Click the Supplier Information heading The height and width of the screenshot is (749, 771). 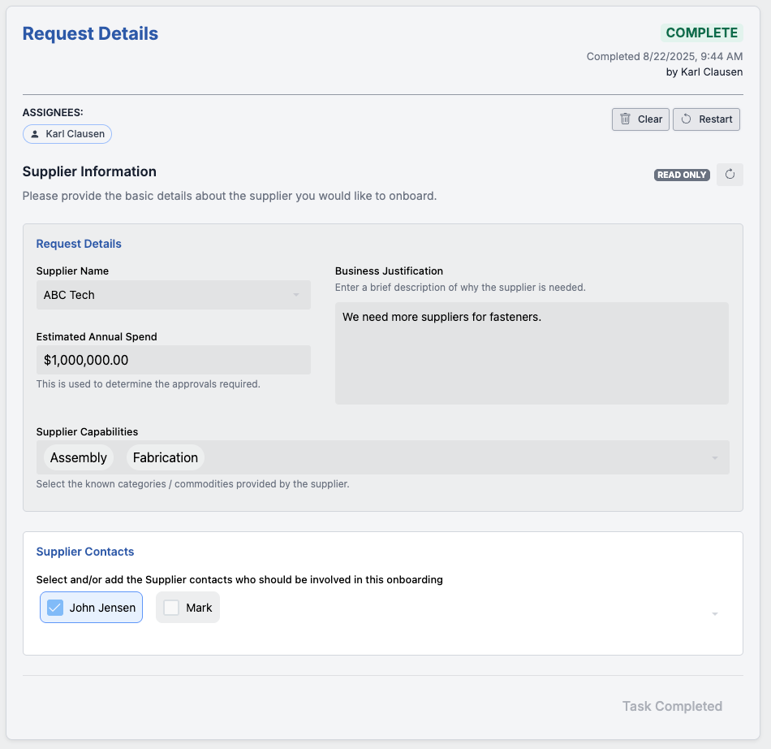[89, 171]
